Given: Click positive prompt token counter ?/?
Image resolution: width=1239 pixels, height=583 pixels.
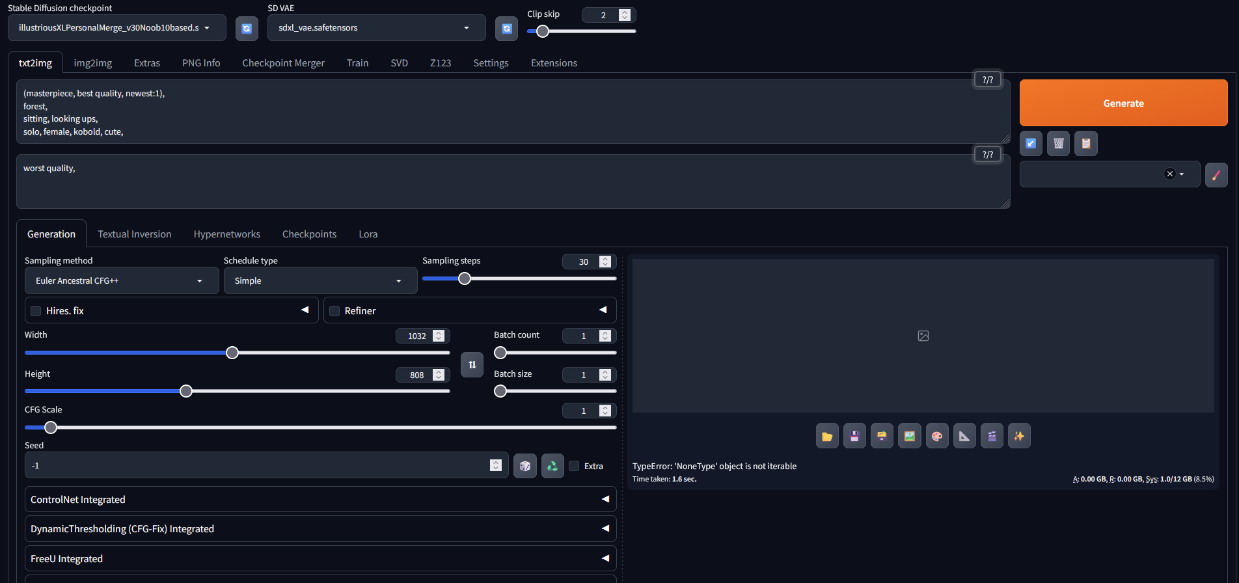Looking at the screenshot, I should coord(987,79).
